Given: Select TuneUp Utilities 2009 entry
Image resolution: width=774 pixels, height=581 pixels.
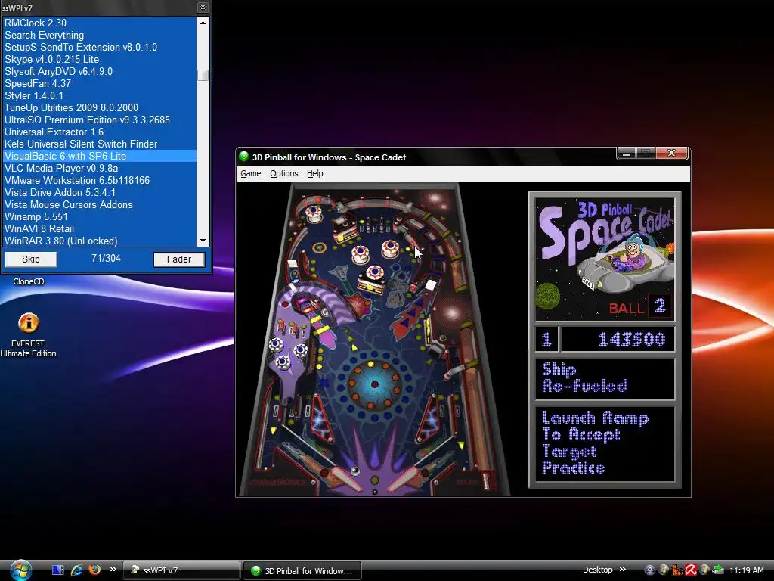Looking at the screenshot, I should tap(101, 107).
